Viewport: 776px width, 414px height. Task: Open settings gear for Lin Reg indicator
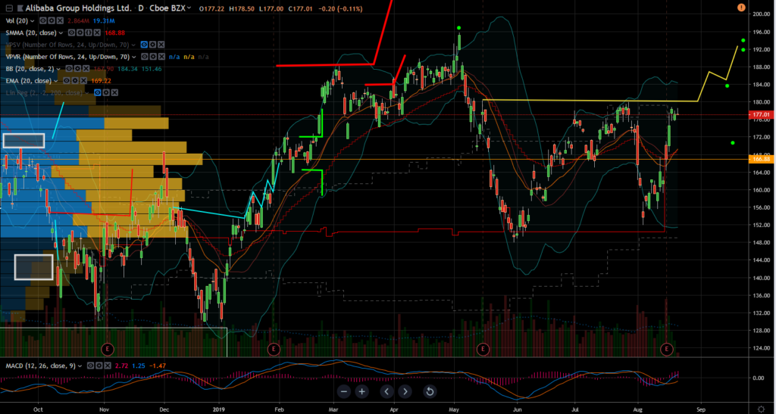coord(106,92)
